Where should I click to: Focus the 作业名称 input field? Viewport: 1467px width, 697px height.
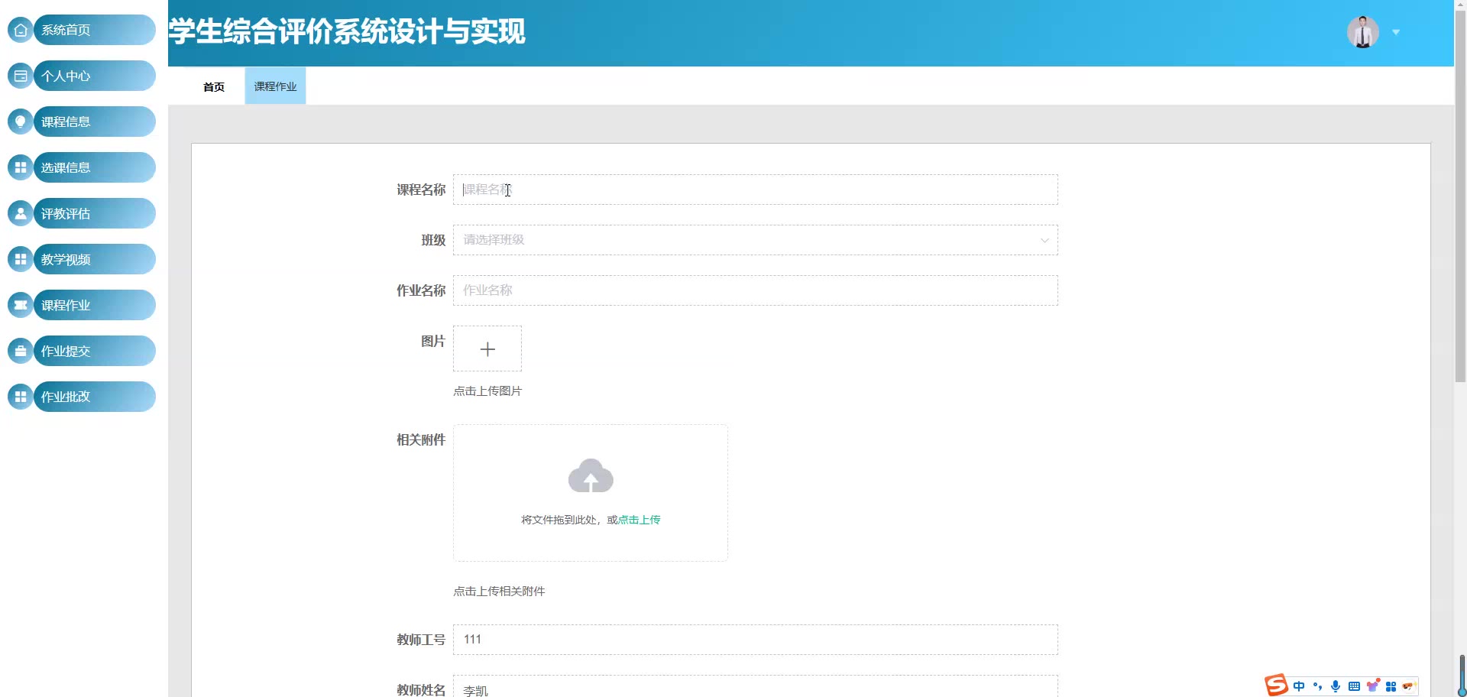pyautogui.click(x=755, y=290)
